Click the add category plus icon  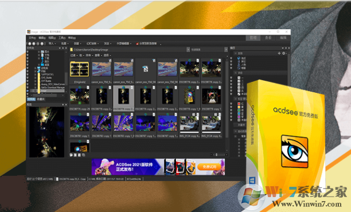tap(279, 53)
